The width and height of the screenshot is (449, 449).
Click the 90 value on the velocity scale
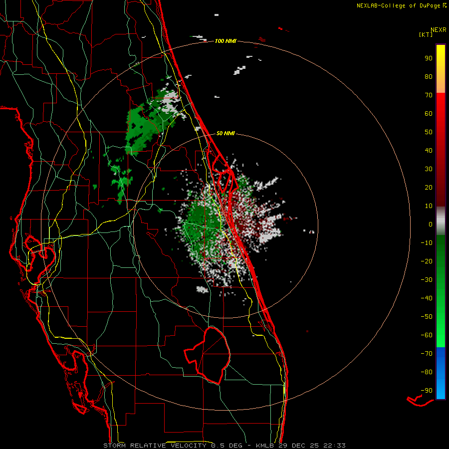[429, 58]
